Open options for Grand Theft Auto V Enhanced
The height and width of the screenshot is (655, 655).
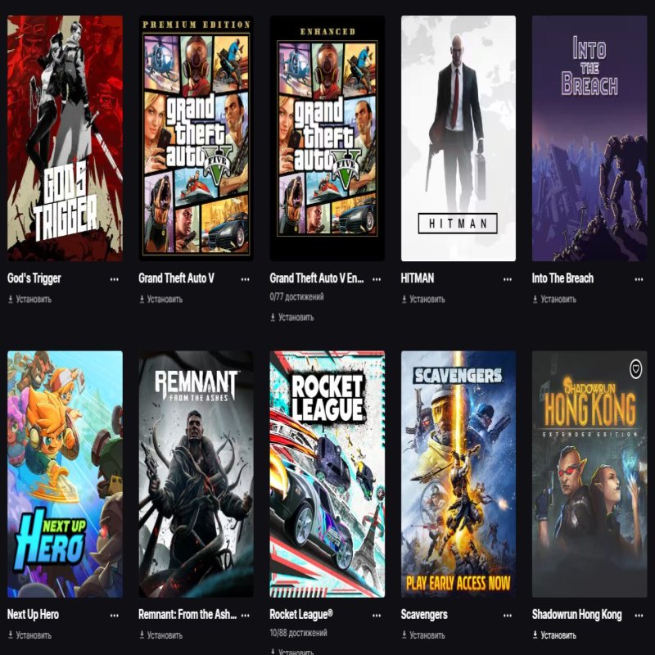click(377, 279)
